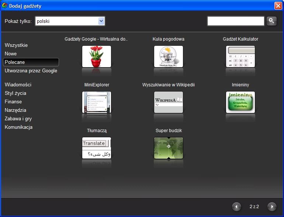Click the Google Desktop logo in title bar
Viewport: 284px width, 217px height.
click(x=4, y=6)
